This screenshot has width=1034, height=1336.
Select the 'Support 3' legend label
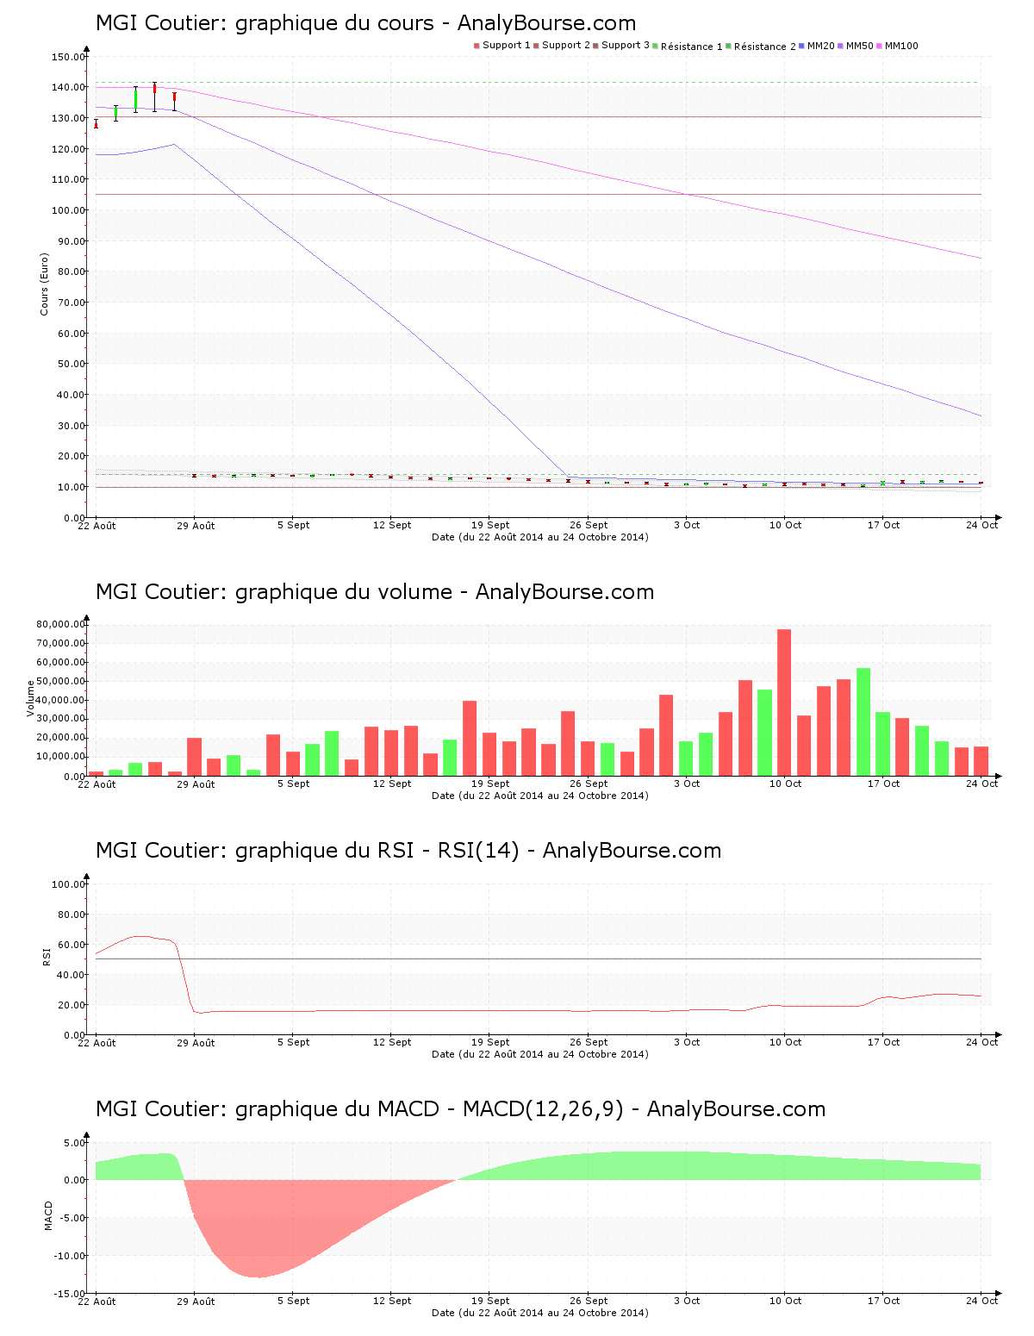(x=626, y=46)
